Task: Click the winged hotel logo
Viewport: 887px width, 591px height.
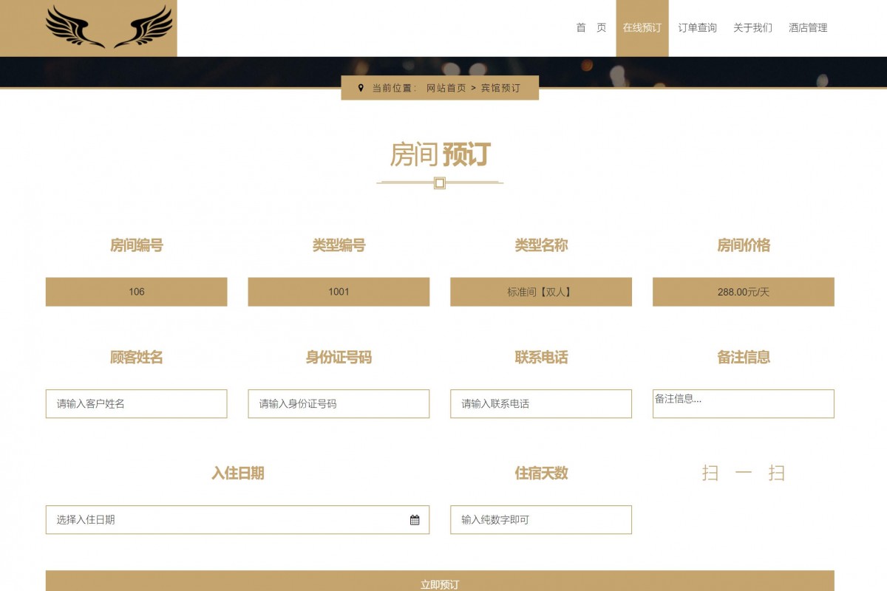Action: [109, 27]
